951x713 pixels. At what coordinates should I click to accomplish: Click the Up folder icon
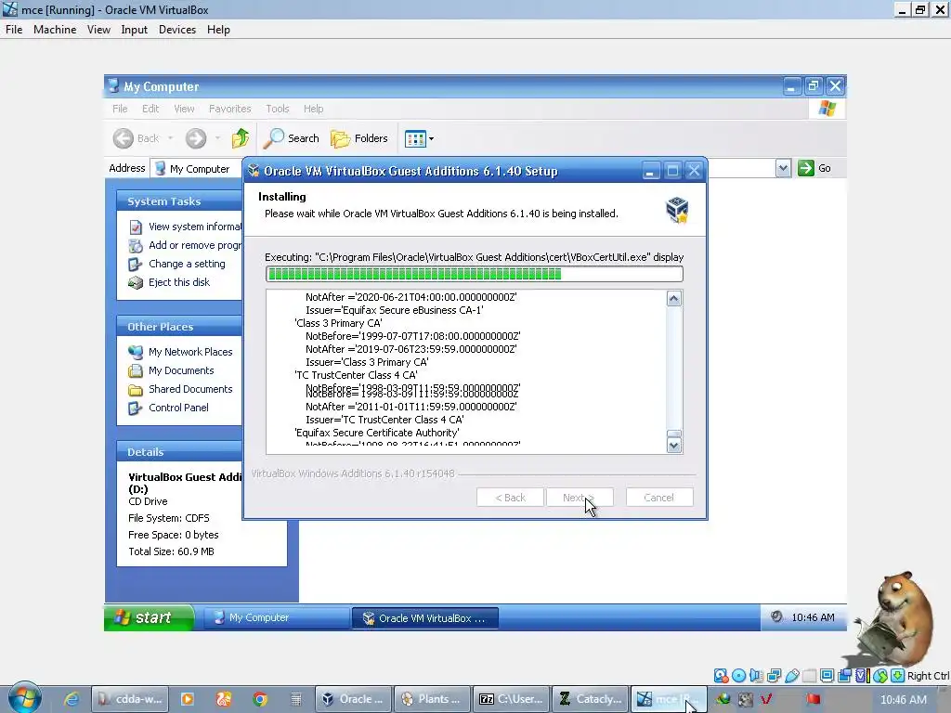click(241, 138)
